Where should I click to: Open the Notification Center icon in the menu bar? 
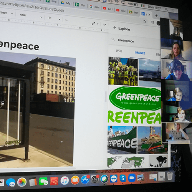coord(172,10)
